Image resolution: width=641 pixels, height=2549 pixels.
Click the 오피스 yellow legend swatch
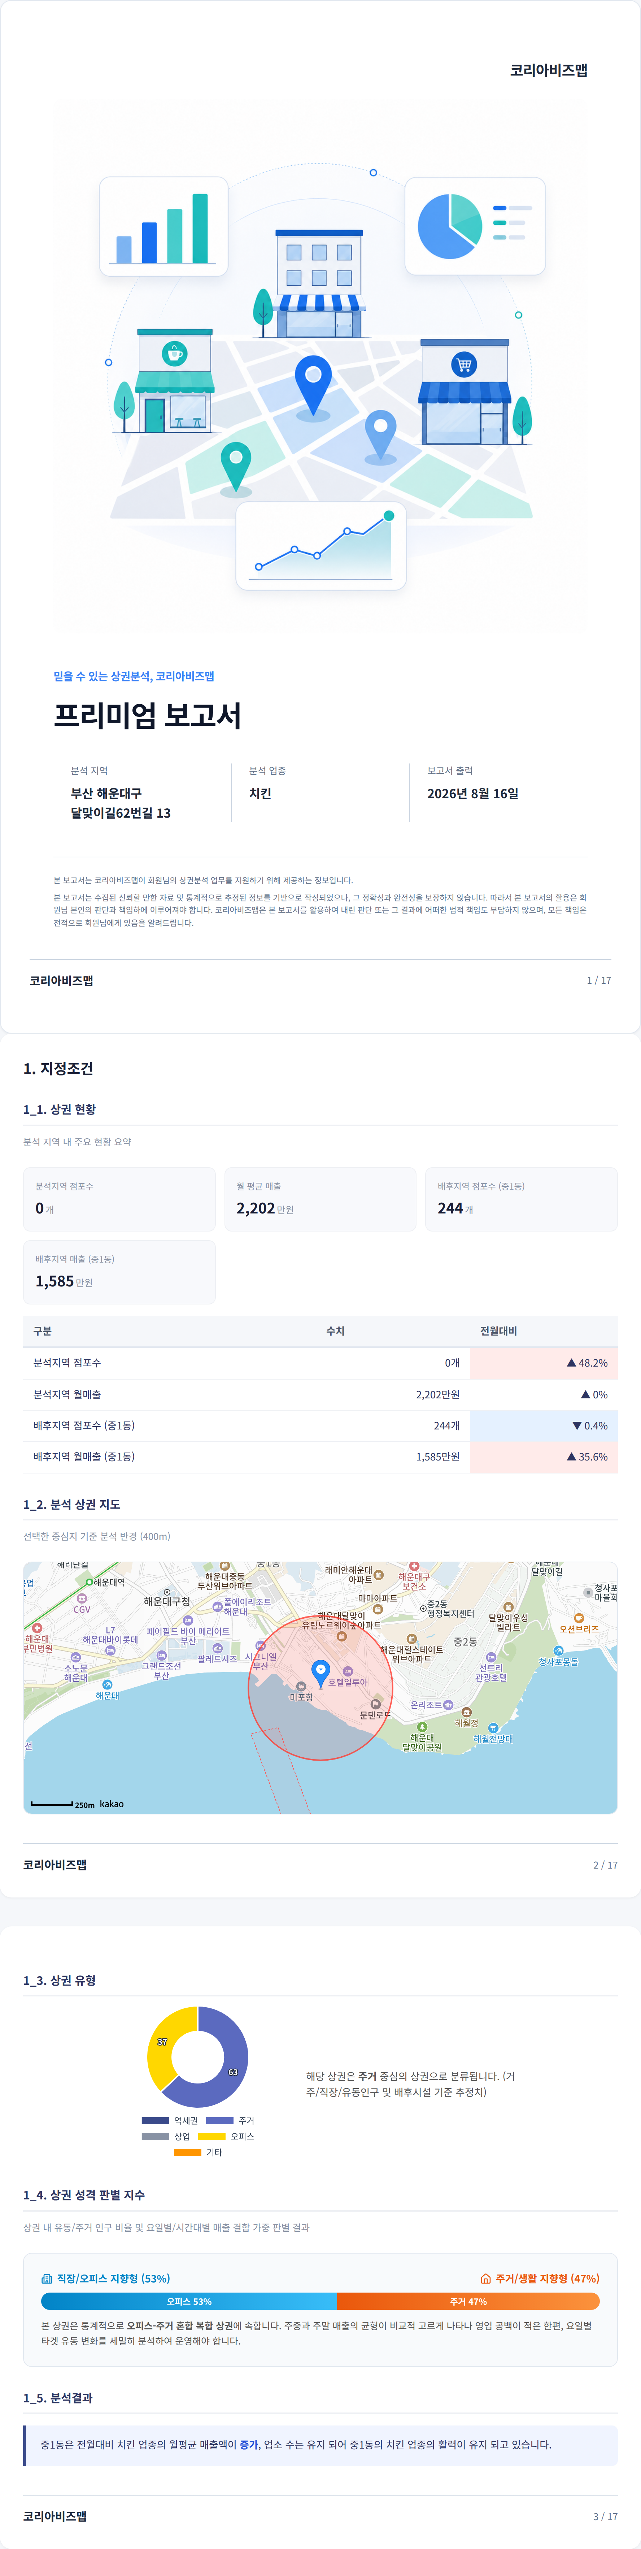(x=212, y=2136)
